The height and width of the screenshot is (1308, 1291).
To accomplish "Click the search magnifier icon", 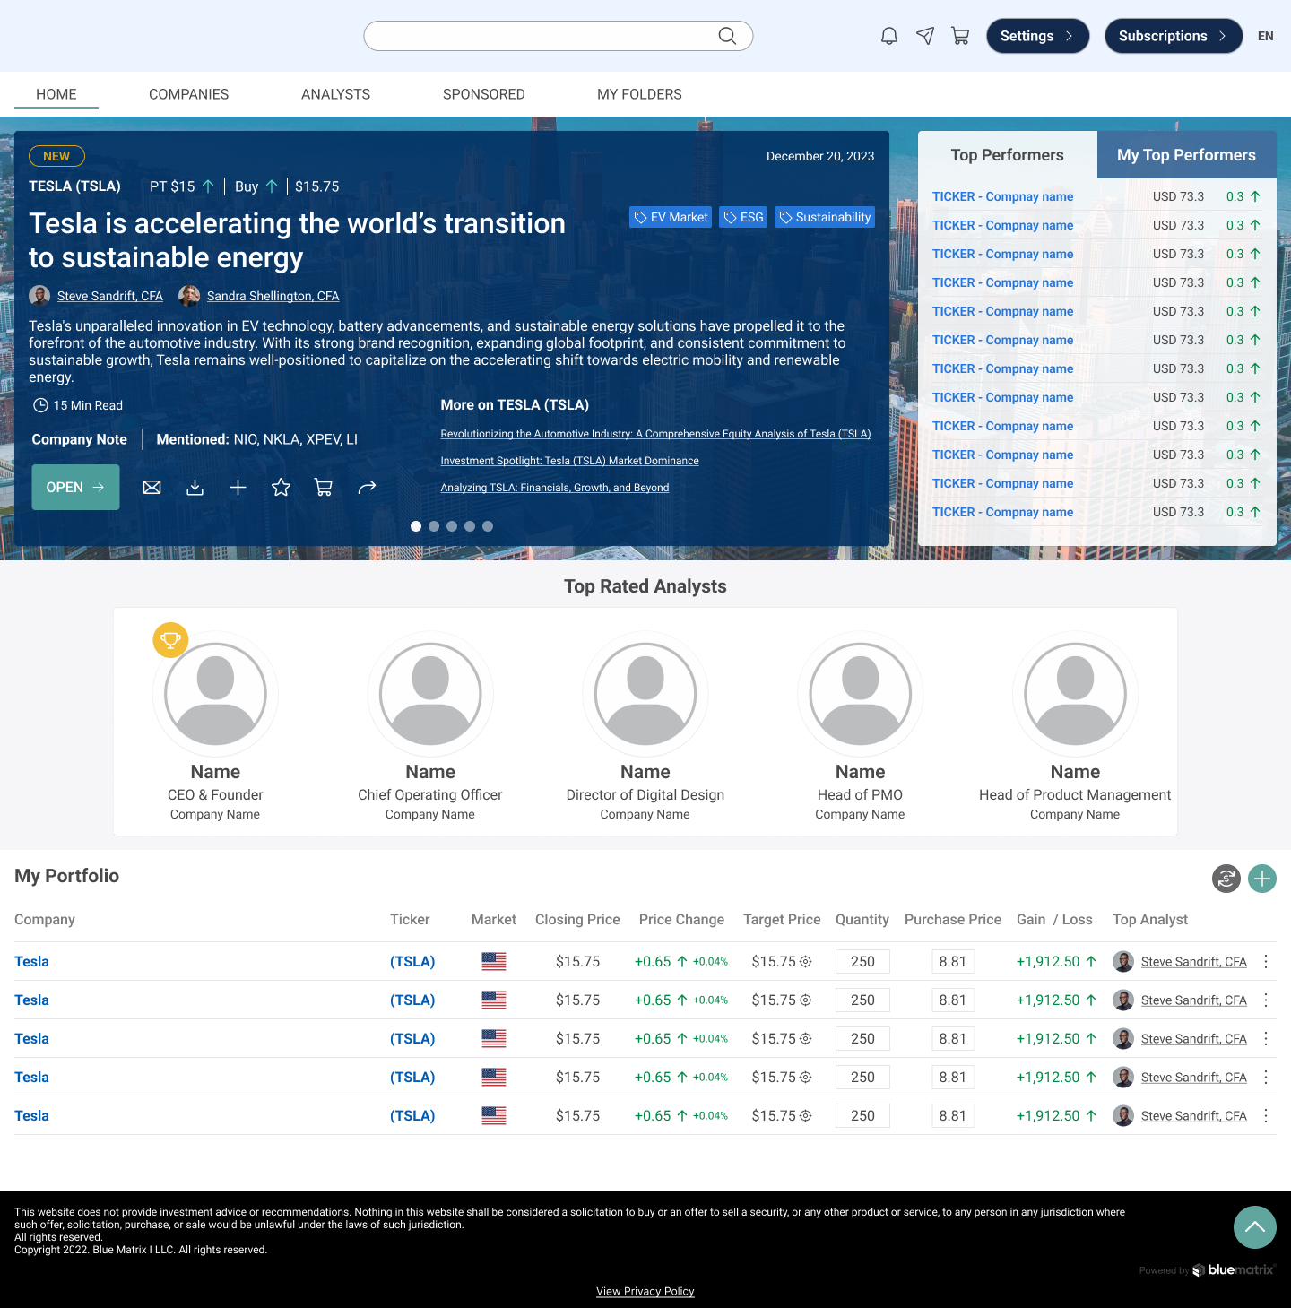I will [727, 36].
